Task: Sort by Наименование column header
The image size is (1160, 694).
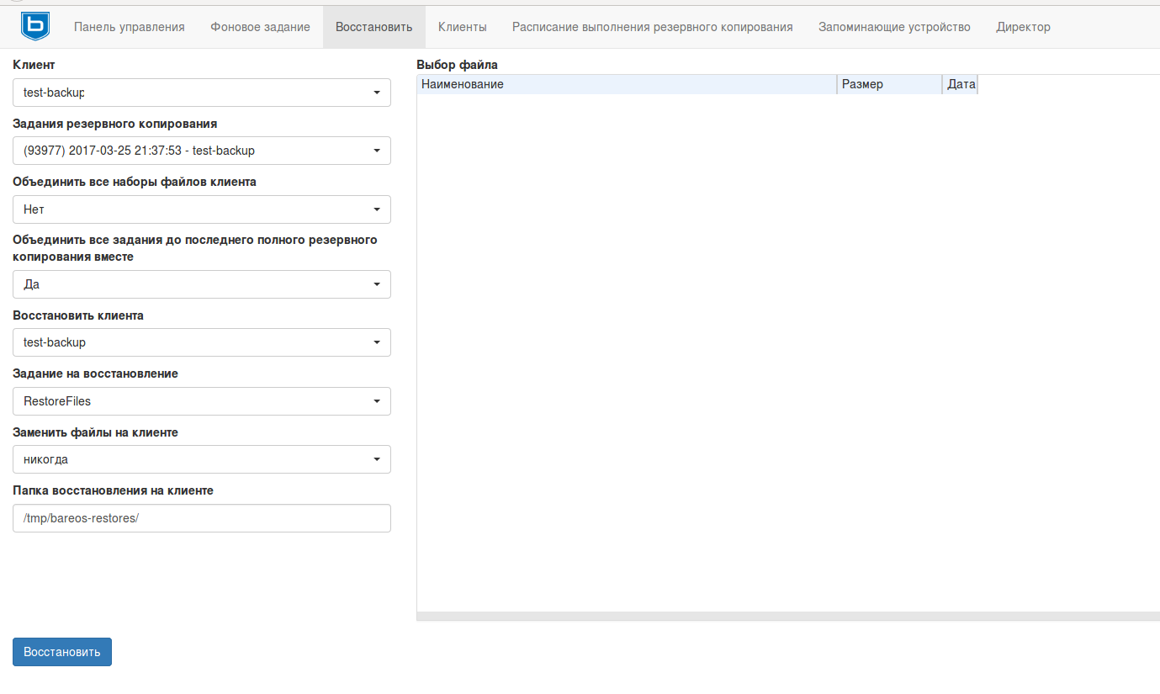Action: coord(627,84)
